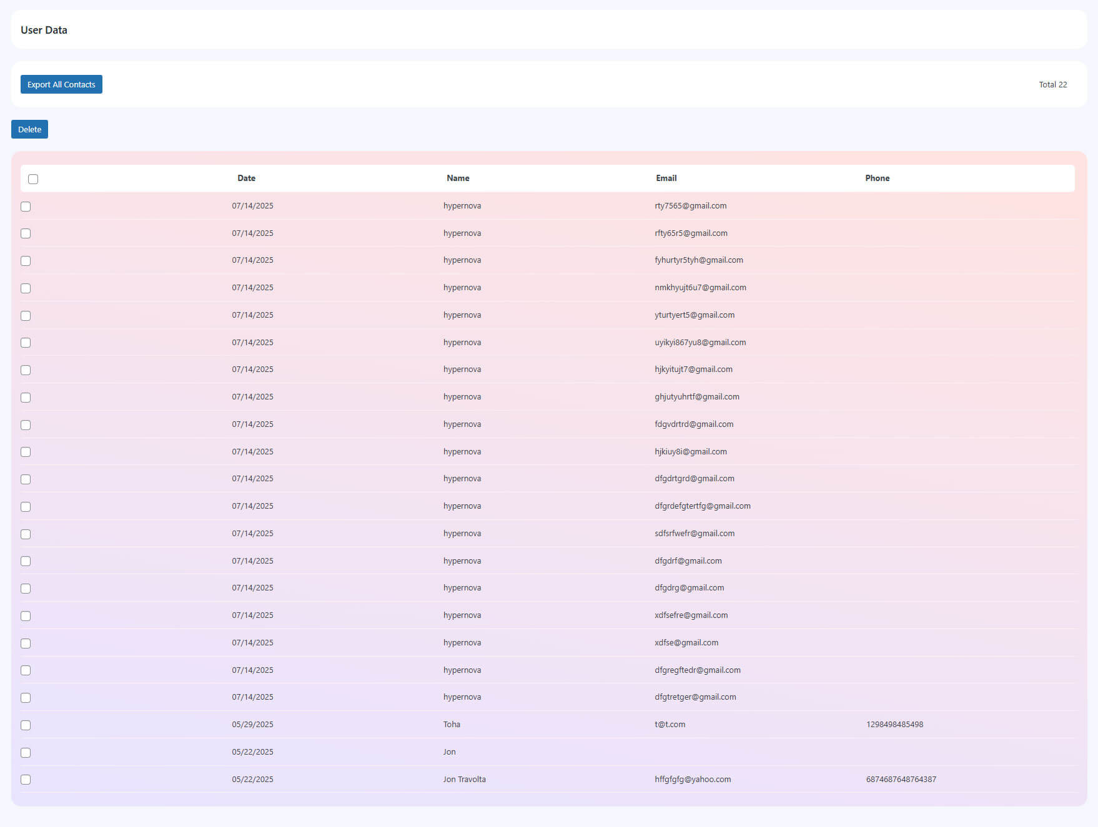Click email fyhurtyr5tyh@gmail.com
1098x827 pixels.
699,260
